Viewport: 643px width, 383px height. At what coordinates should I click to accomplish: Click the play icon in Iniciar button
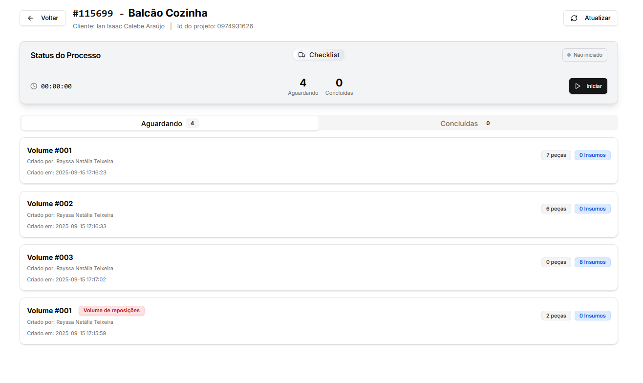[x=578, y=86]
